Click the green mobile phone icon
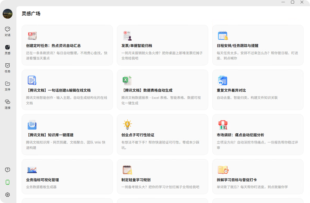Screen dimensions: 310x203 (x=8, y=182)
